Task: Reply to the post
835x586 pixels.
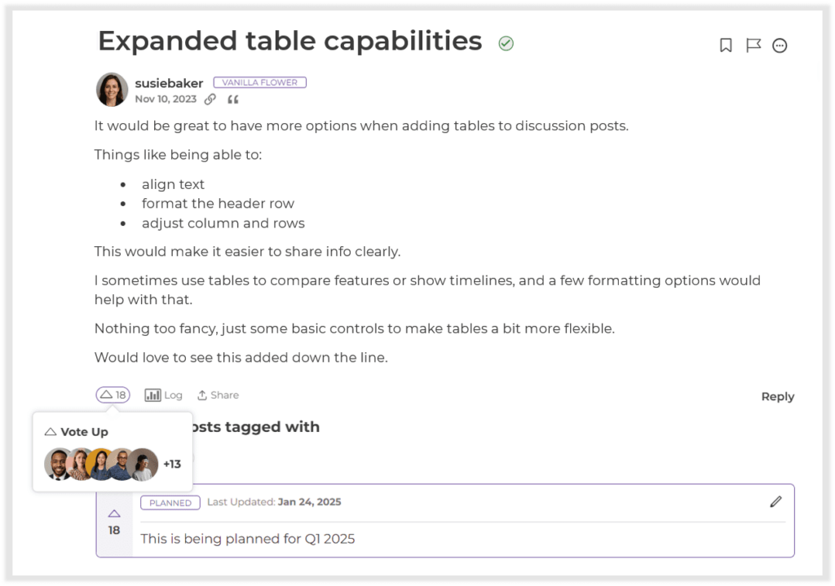Action: tap(777, 396)
